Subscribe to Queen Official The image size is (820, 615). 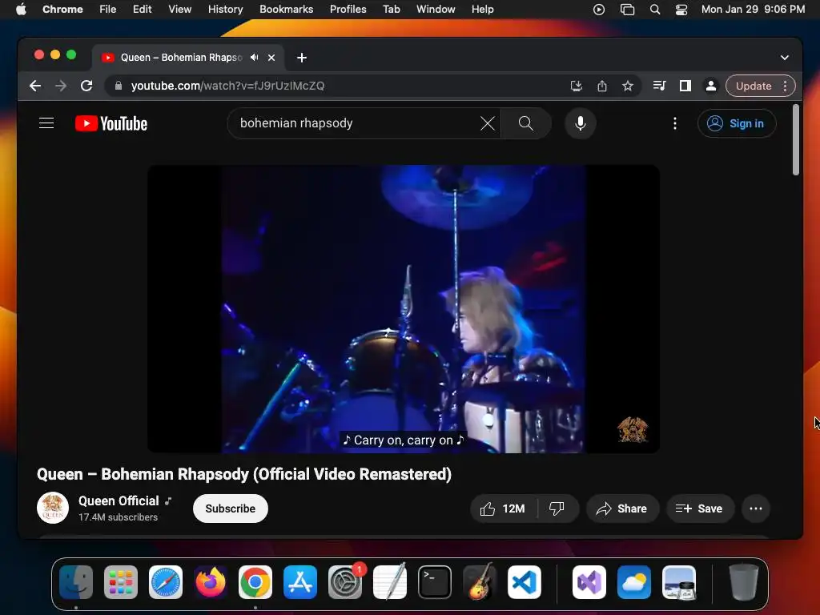point(230,508)
